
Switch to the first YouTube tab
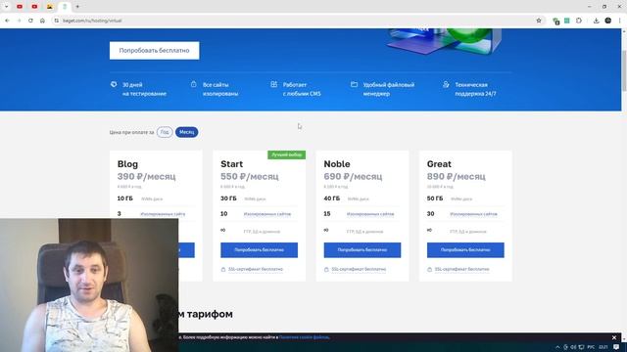pos(20,7)
